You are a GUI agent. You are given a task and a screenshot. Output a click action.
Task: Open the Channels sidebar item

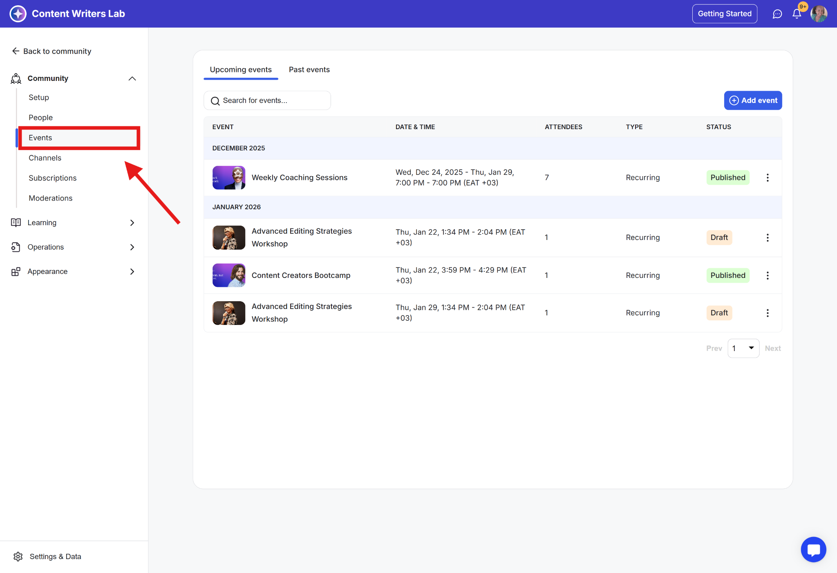tap(45, 158)
